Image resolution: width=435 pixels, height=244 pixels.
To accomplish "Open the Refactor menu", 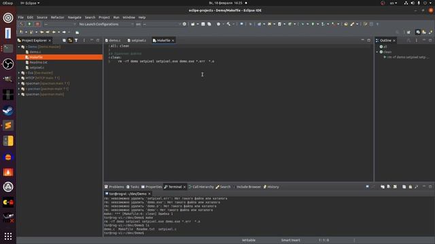I will 57,17.
